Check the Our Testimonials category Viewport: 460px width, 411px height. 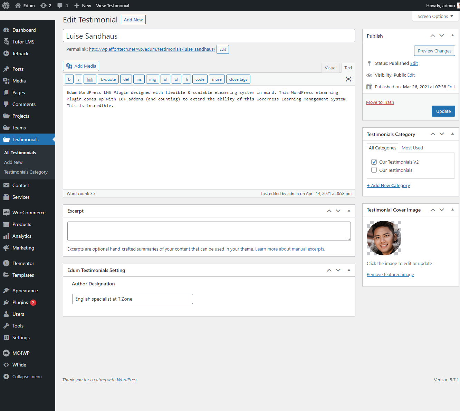374,170
